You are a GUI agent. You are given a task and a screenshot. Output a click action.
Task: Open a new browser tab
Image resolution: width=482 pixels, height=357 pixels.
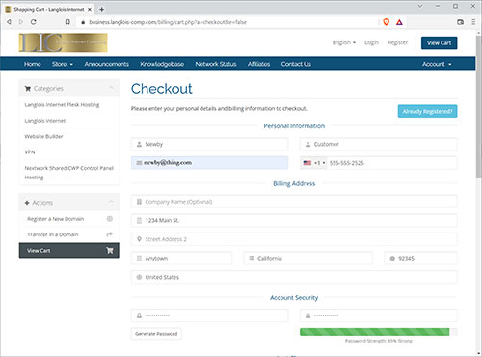tap(101, 9)
